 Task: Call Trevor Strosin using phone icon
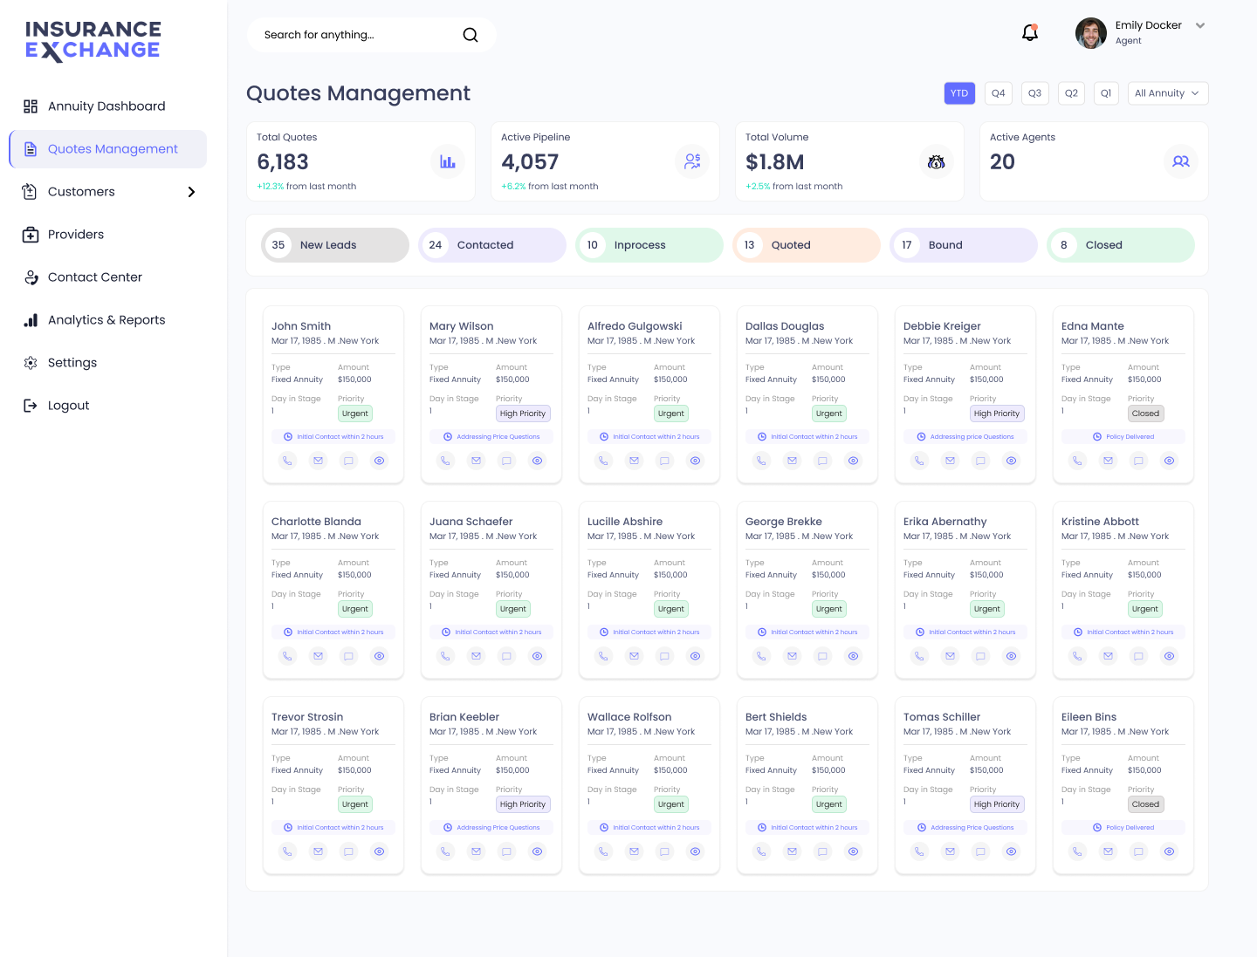[x=287, y=851]
